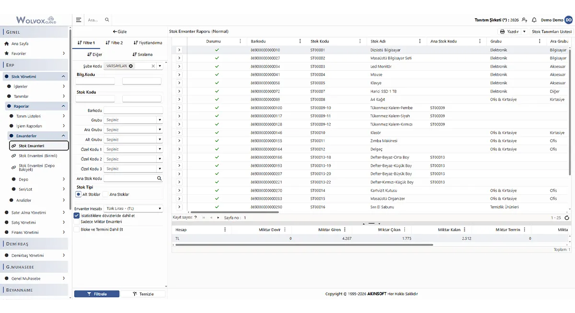Viewport: 575px width, 313px height.
Task: Click the search magnifier in top bar
Action: click(107, 20)
